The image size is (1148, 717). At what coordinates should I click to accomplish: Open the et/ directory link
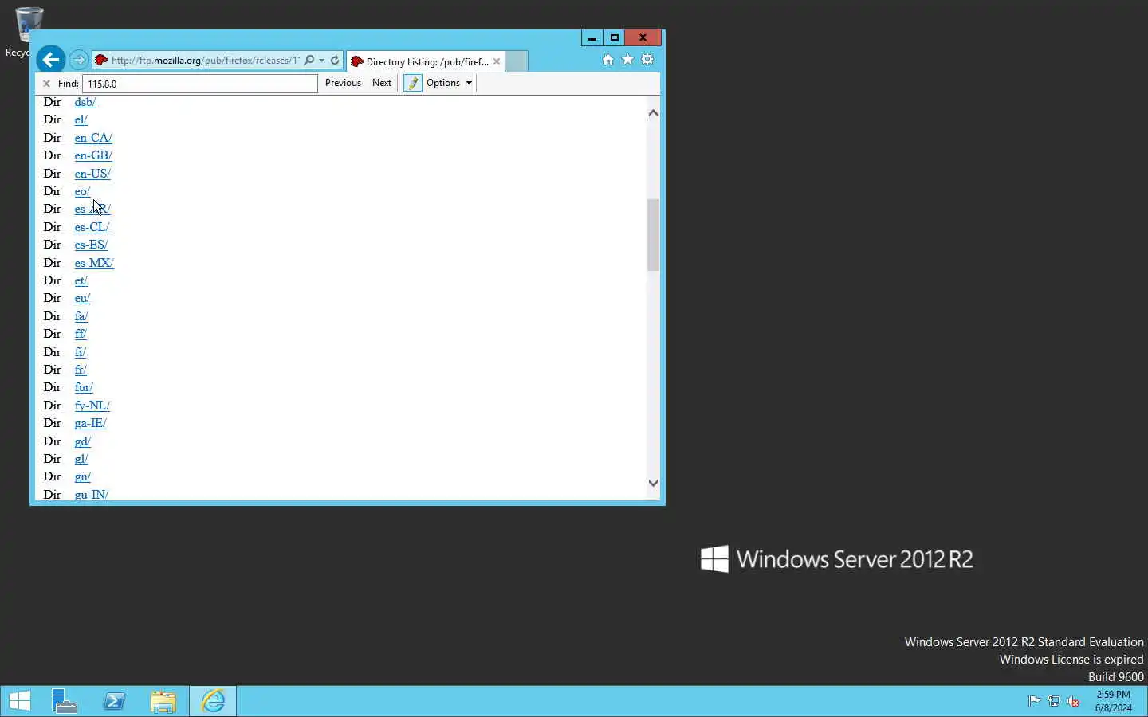[81, 280]
